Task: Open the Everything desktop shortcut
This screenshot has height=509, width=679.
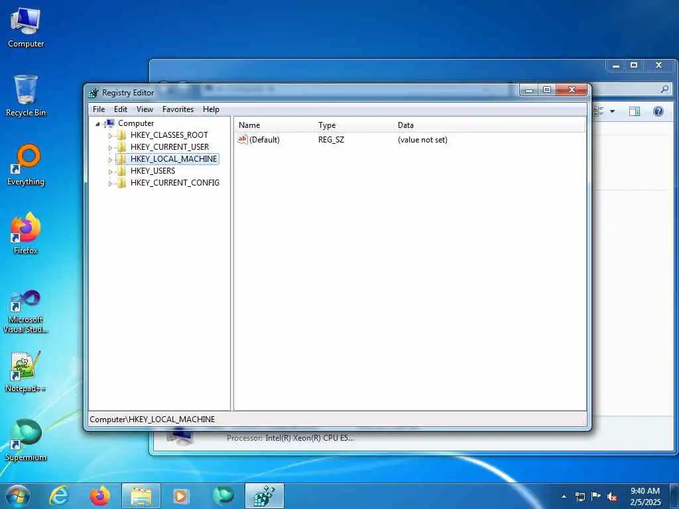Action: [26, 165]
